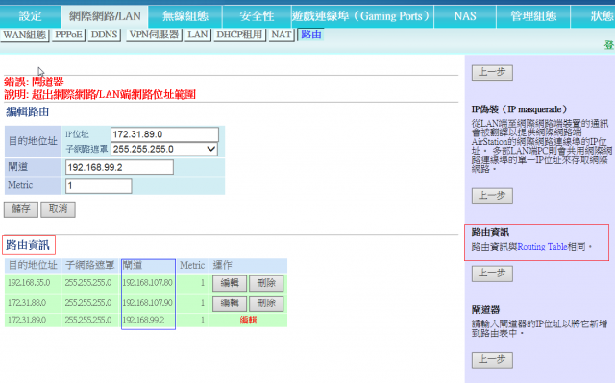Open the DDNS sub-tab
This screenshot has width=615, height=383.
[x=104, y=35]
